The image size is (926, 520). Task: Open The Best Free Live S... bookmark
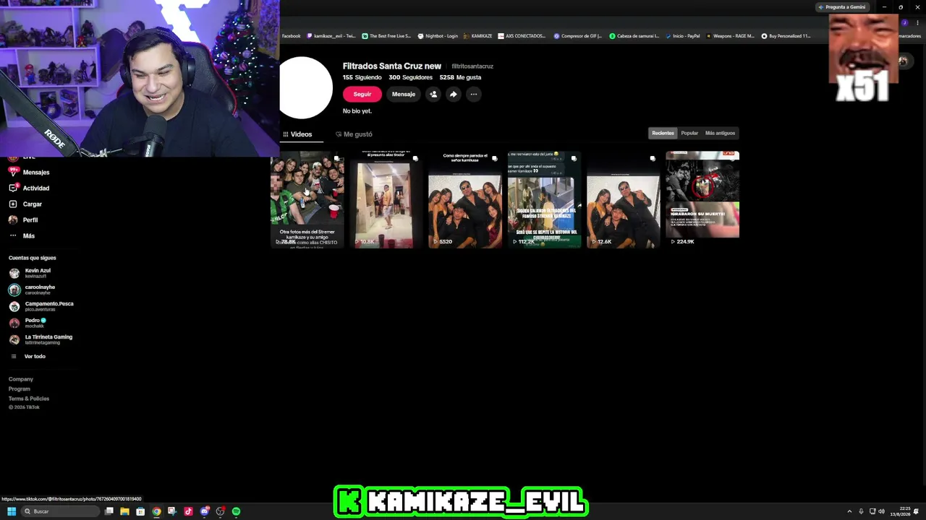[386, 36]
